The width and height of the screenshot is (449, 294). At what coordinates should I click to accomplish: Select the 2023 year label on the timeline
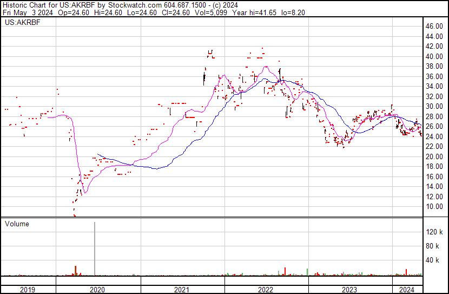pos(349,290)
